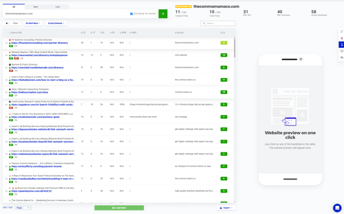Screen dimensions: 344x214
Task: Click NF badge on remoteid.travellerbytrade.com row
Action: [11, 71]
